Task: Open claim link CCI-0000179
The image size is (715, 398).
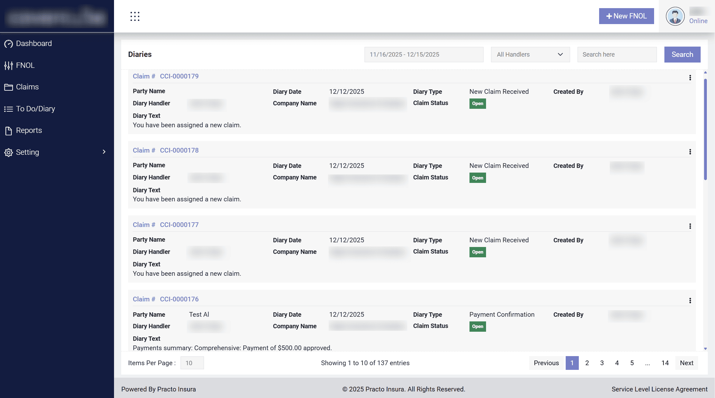Action: 179,76
